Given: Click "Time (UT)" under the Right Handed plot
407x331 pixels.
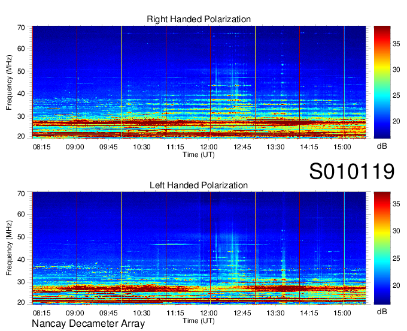Looking at the screenshot, I should click(x=199, y=155).
